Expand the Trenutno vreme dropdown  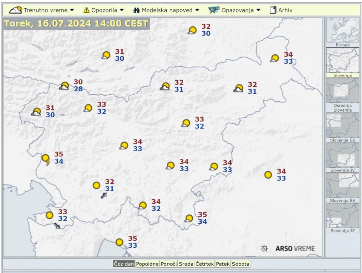(x=42, y=10)
